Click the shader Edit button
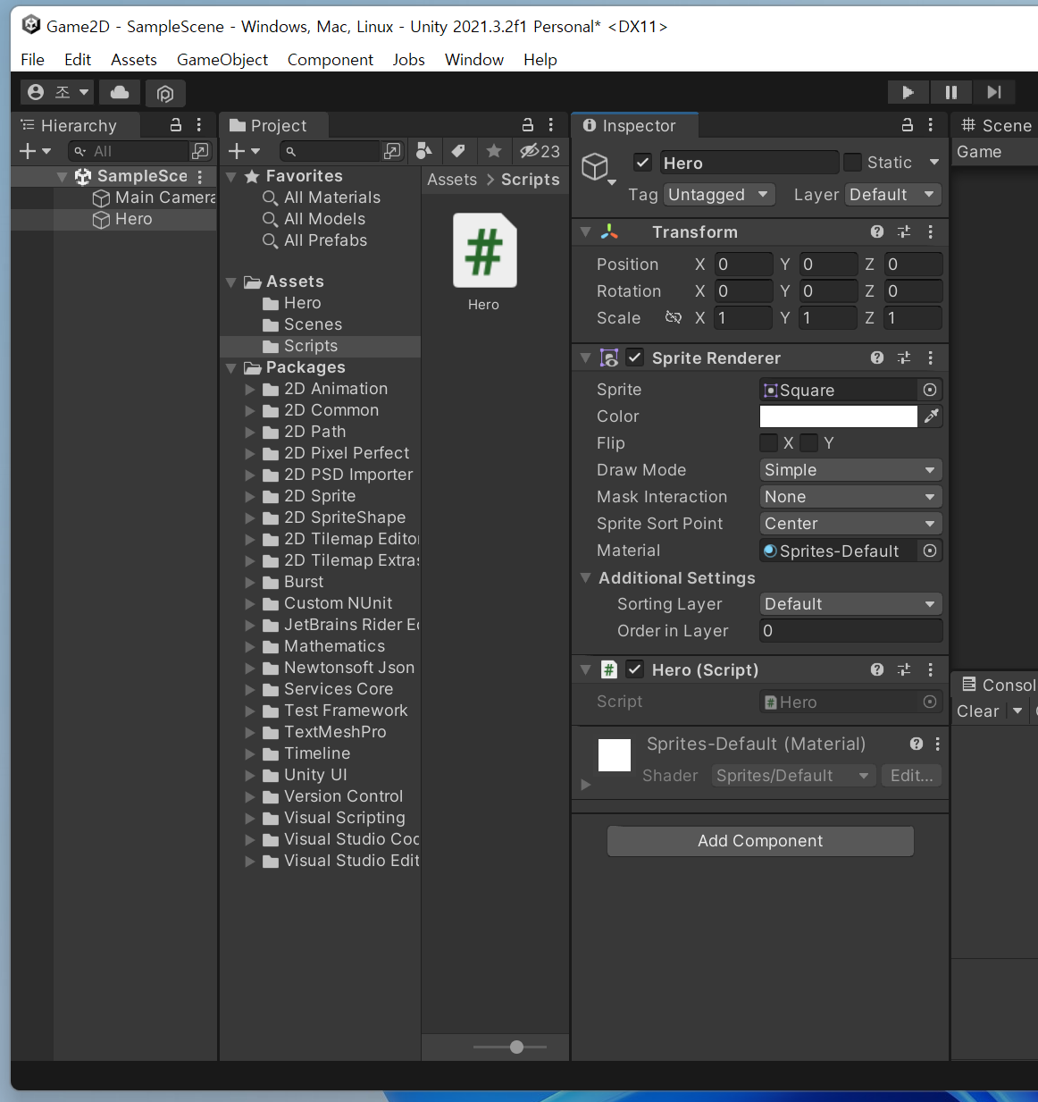Screen dimensions: 1038x1102 pyautogui.click(x=911, y=776)
